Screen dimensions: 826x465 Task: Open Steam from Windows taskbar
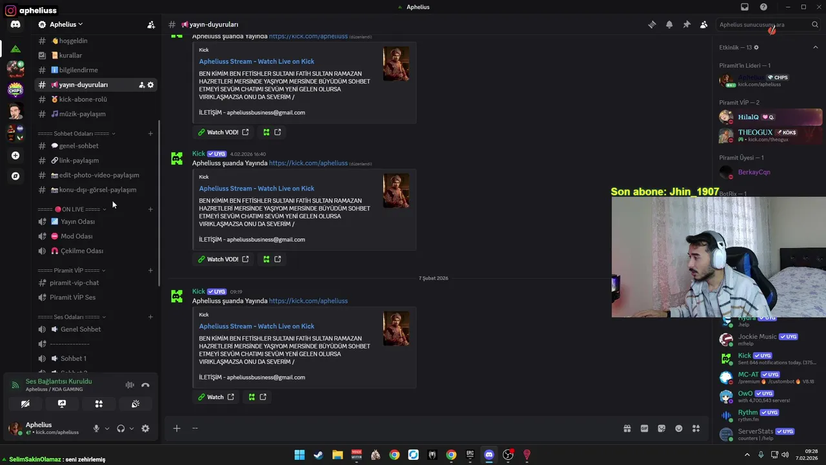tap(318, 455)
